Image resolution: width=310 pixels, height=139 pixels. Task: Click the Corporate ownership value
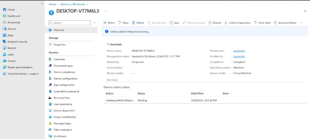pyautogui.click(x=138, y=62)
